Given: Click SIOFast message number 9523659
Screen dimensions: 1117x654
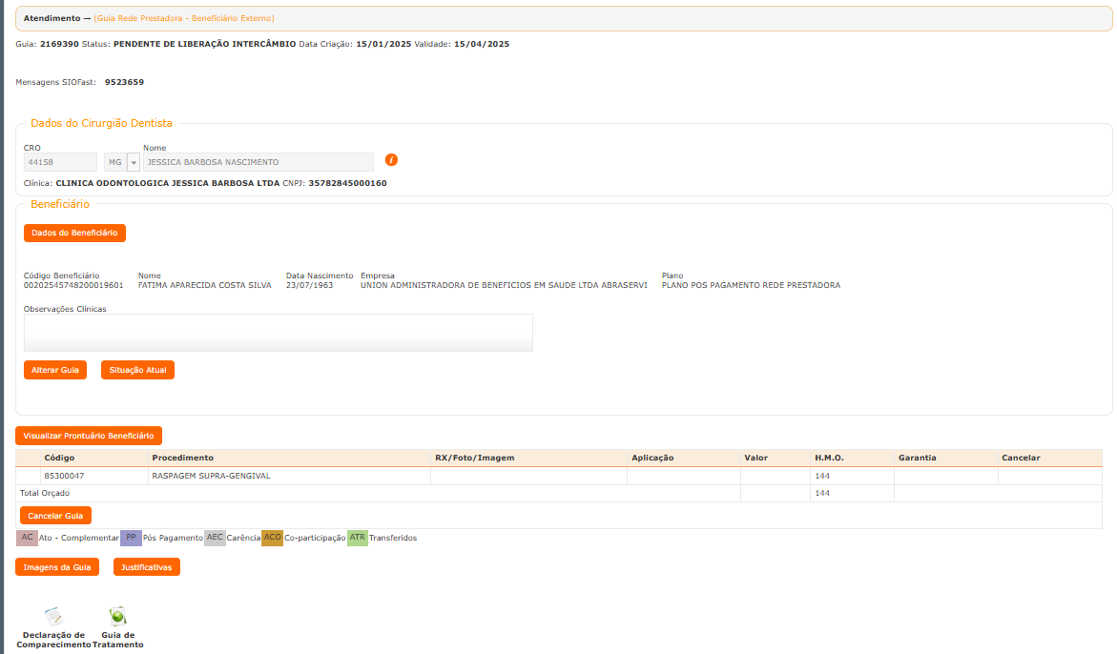Looking at the screenshot, I should click(x=124, y=83).
